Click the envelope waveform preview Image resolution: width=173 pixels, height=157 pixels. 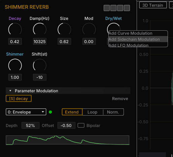(x=68, y=140)
